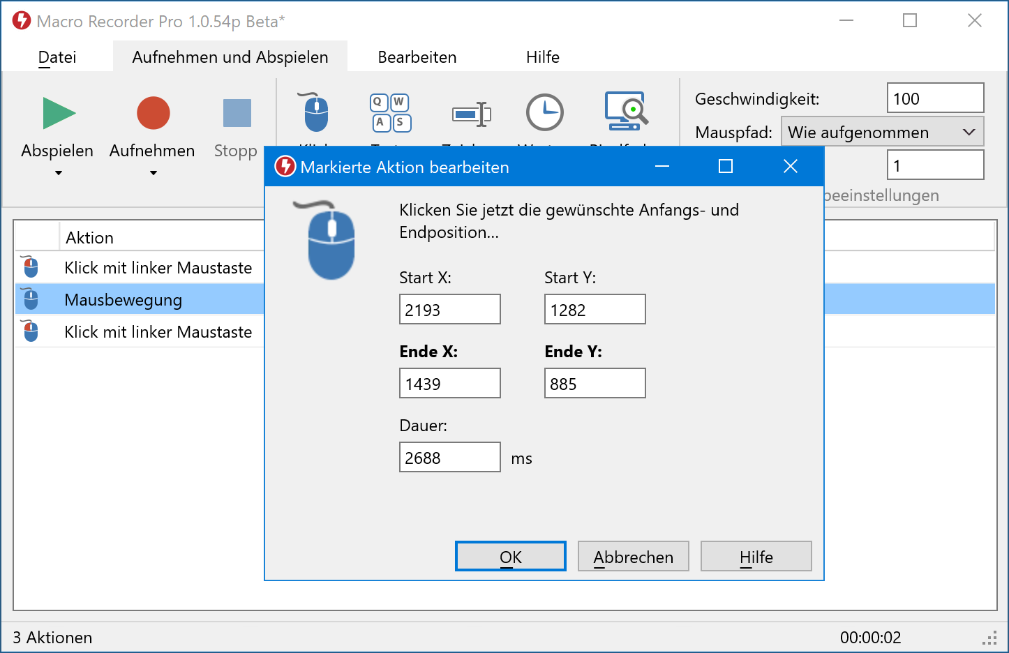The height and width of the screenshot is (653, 1009).
Task: Expand the Abspielen dropdown arrow
Action: pos(59,173)
